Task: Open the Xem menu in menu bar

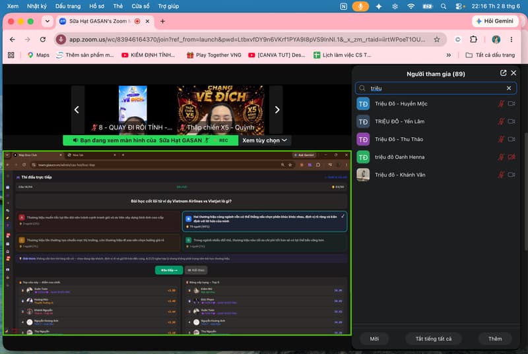Action: [x=13, y=6]
